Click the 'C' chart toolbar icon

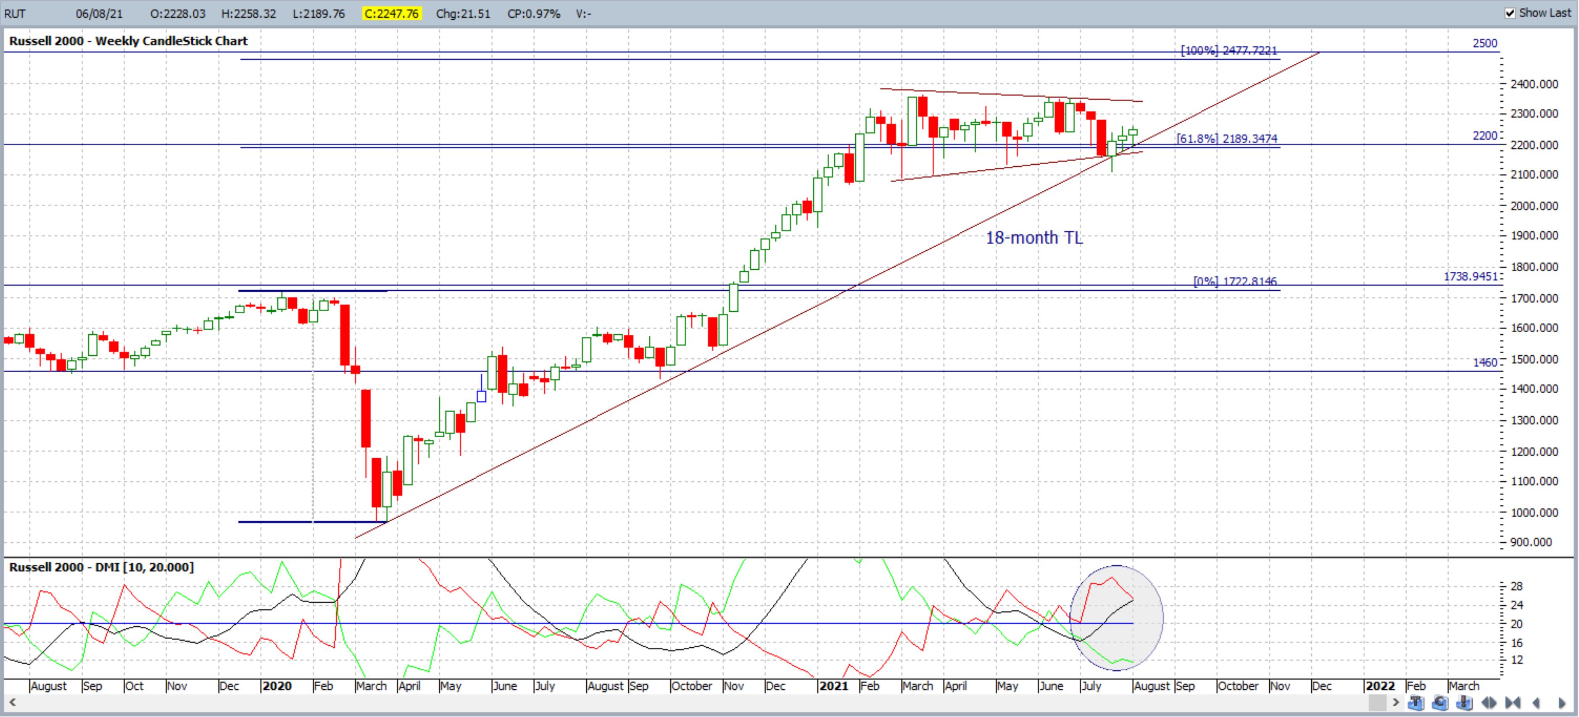(x=1440, y=703)
